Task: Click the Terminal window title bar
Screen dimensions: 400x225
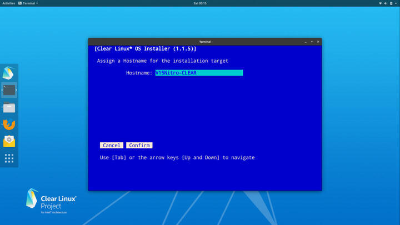Action: pos(205,42)
